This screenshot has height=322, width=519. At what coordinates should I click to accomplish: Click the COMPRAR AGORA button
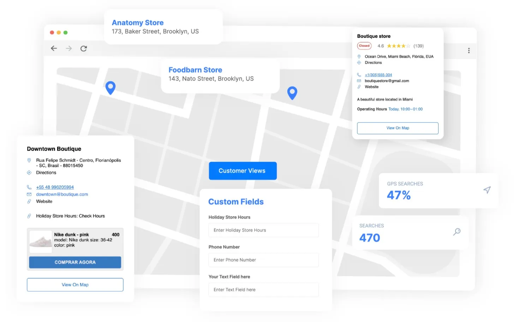point(75,262)
